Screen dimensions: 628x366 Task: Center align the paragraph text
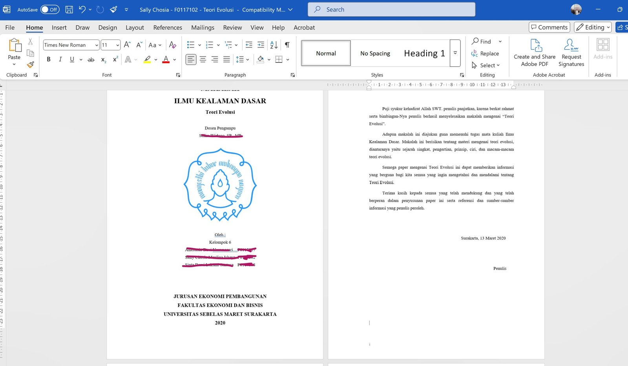(203, 60)
